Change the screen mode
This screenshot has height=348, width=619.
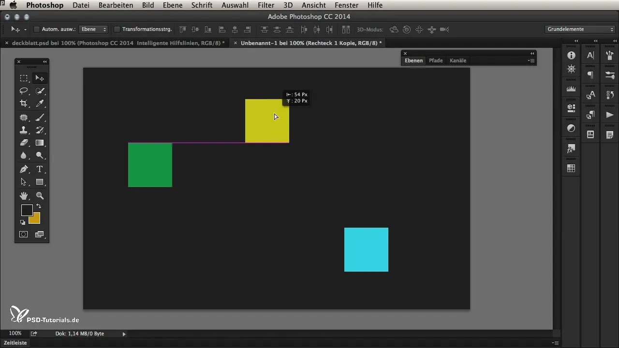point(40,234)
